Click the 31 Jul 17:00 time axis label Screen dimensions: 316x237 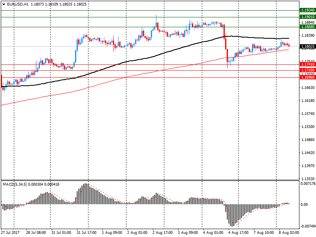coord(87,233)
